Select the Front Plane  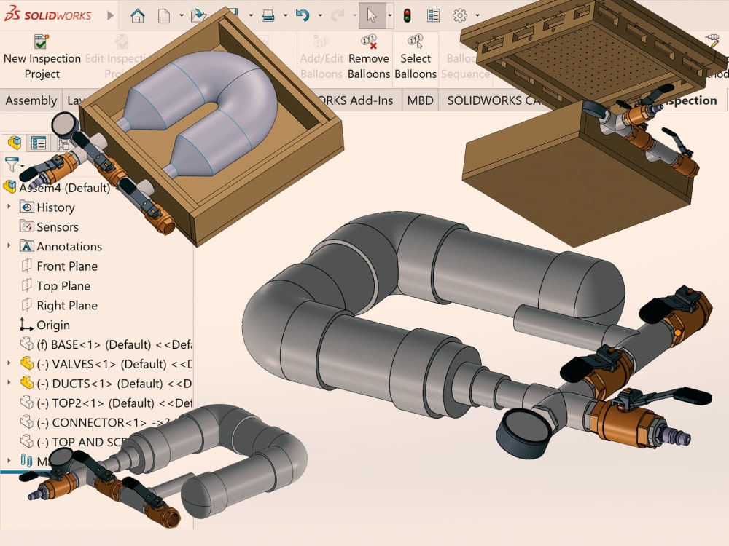click(67, 266)
